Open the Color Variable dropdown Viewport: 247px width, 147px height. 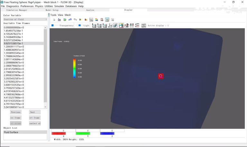(x=25, y=19)
